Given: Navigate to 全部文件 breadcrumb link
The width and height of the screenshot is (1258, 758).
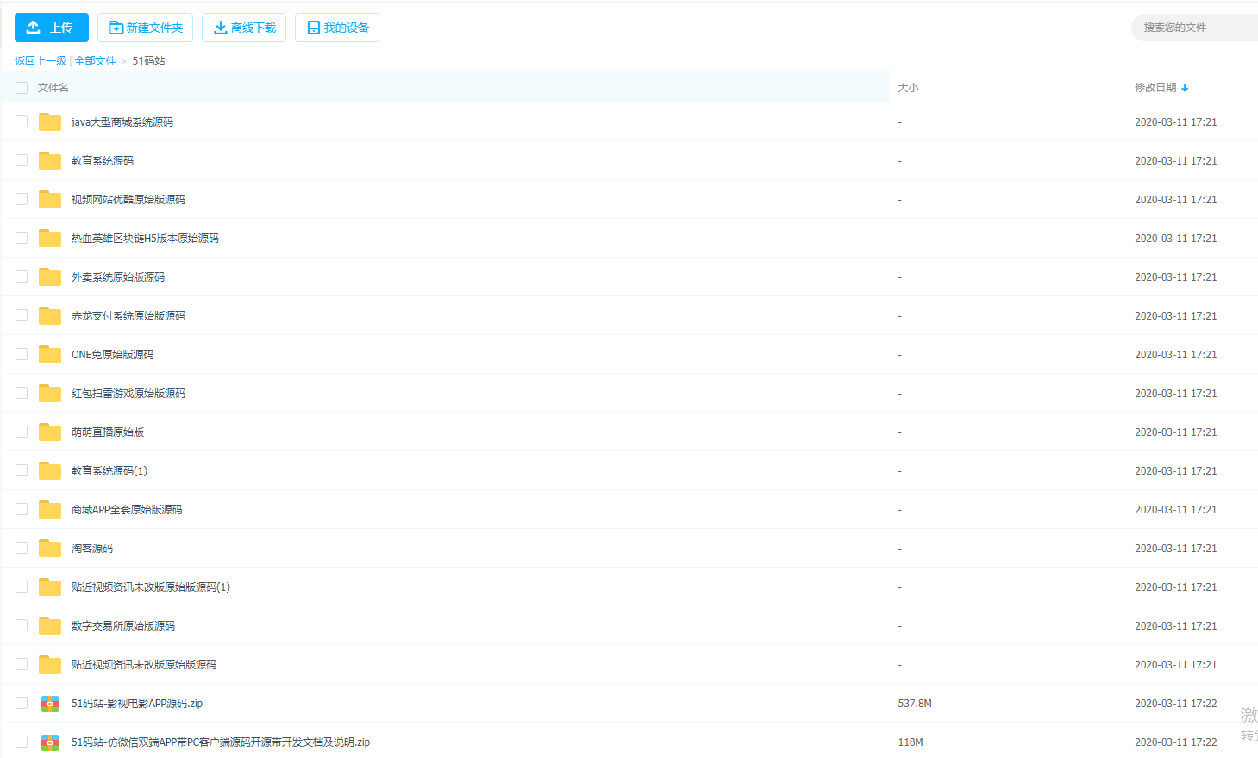Looking at the screenshot, I should [95, 61].
